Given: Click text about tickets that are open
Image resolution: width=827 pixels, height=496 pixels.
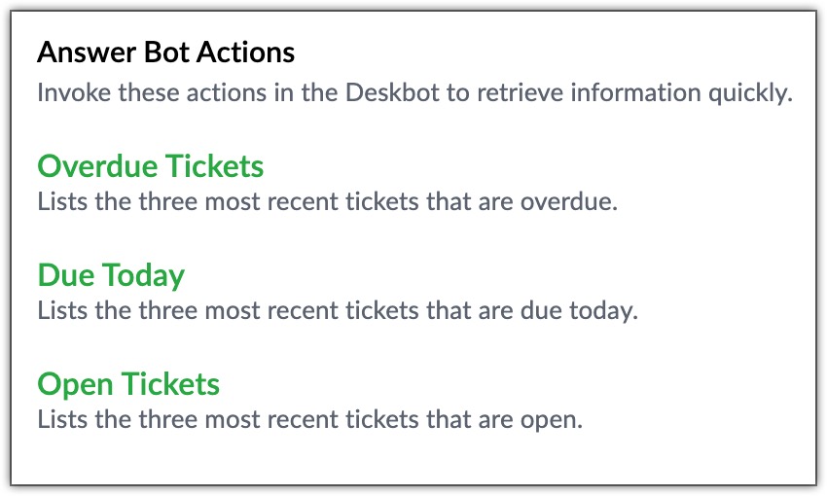Looking at the screenshot, I should pos(310,420).
